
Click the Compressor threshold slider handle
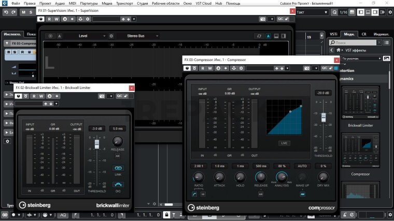[x=323, y=117]
